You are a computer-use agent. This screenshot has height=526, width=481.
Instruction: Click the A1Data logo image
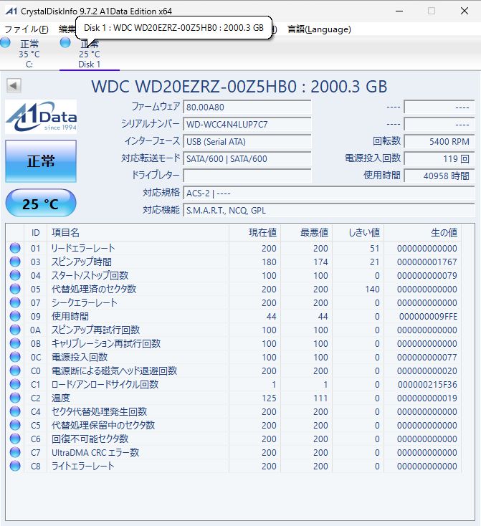[41, 116]
